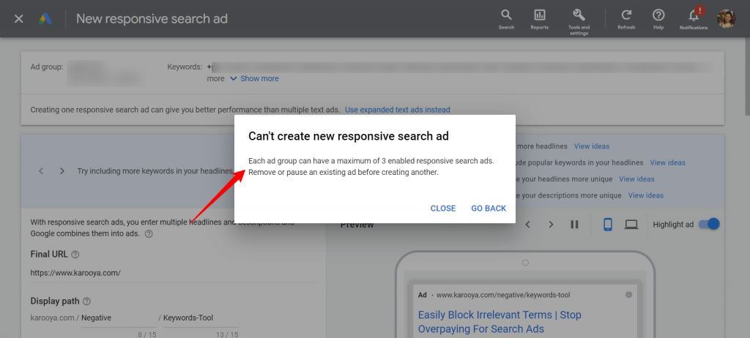Click the page vertical scrollbar
The image size is (750, 338).
pyautogui.click(x=746, y=77)
